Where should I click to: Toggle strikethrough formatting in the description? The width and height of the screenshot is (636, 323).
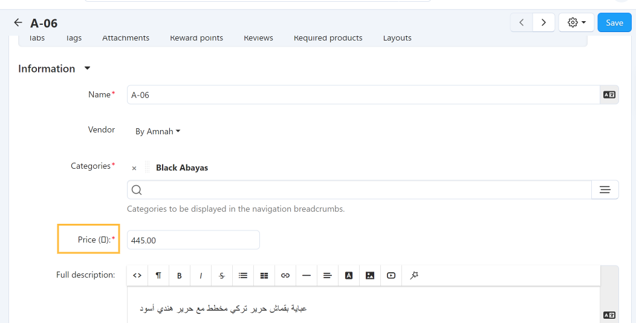[221, 276]
